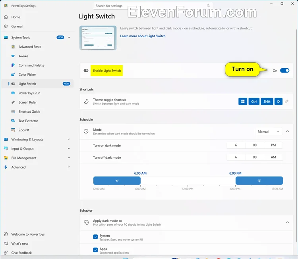Click the Search for settings field
298x259 pixels.
(153, 6)
